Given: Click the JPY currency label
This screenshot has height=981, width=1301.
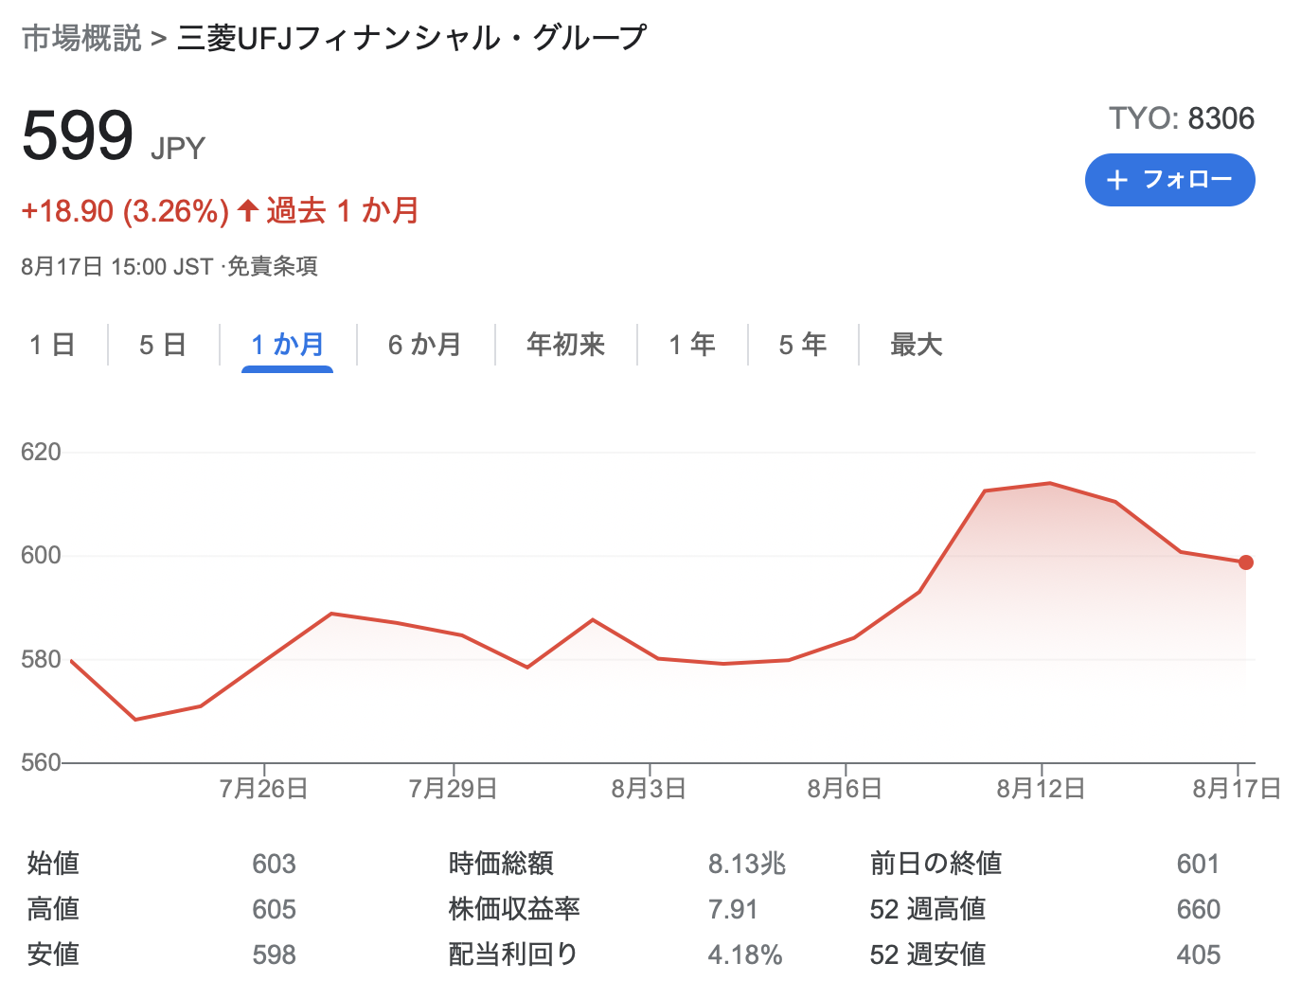Looking at the screenshot, I should pos(178,149).
